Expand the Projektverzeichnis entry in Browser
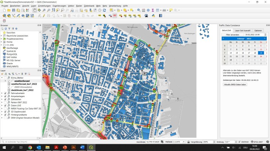 2,39
